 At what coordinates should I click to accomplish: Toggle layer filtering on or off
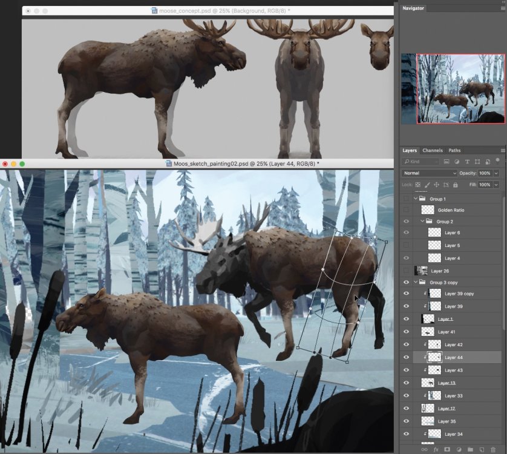(497, 160)
